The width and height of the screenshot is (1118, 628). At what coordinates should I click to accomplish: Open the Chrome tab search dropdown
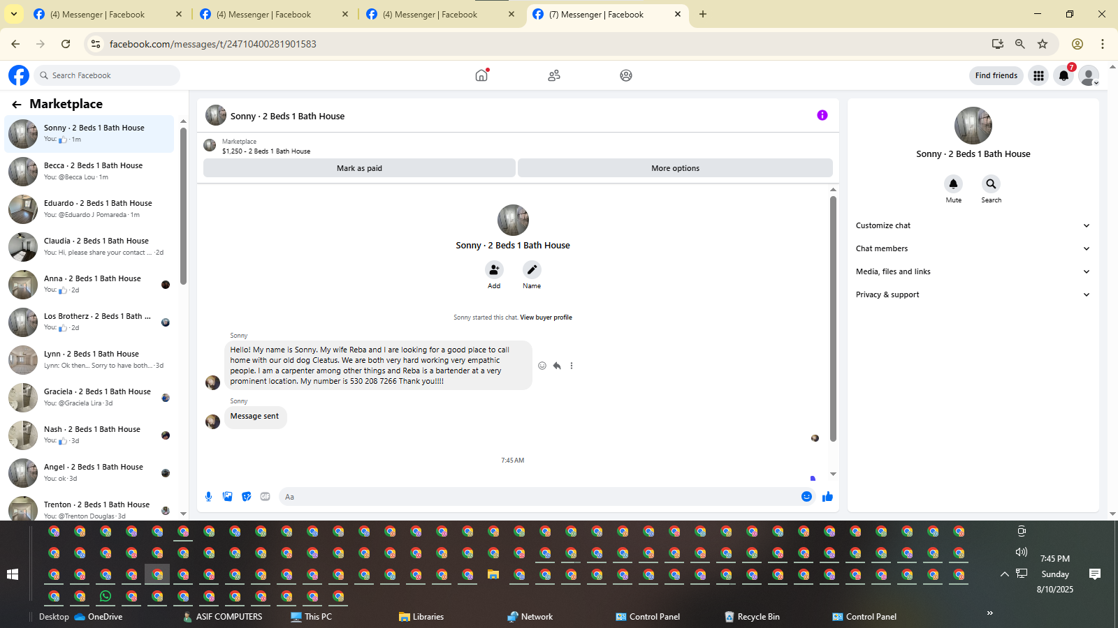coord(13,14)
